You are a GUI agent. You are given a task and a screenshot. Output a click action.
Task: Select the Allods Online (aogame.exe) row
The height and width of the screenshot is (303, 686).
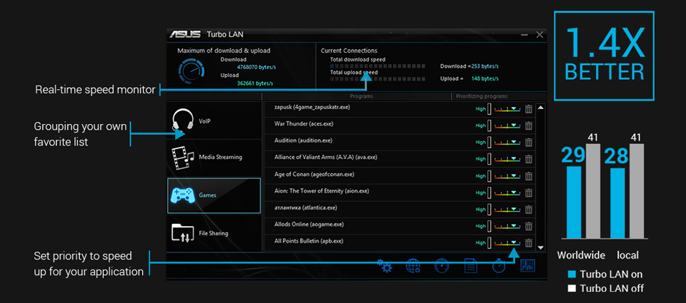pyautogui.click(x=400, y=226)
